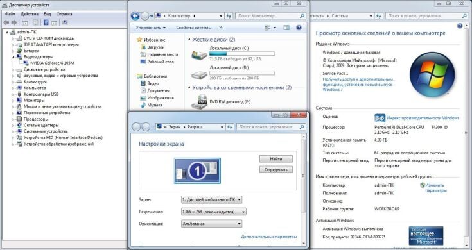Click the Избранное star icon in navigation pane
This screenshot has height=250, width=472.
click(139, 40)
